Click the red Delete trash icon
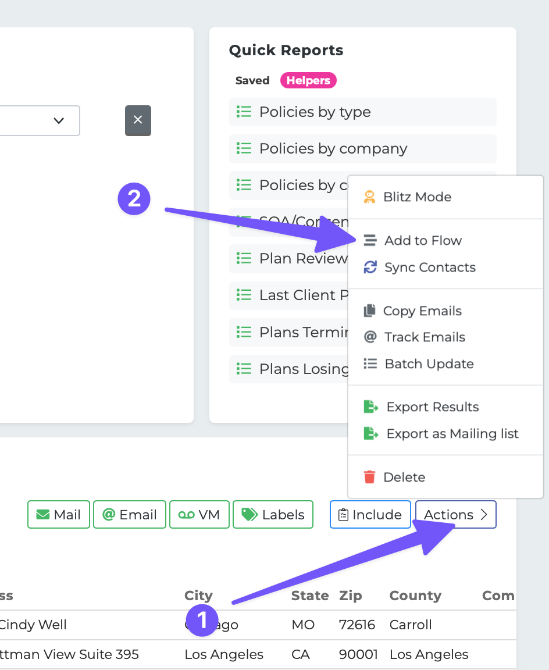The image size is (549, 670). pyautogui.click(x=369, y=477)
